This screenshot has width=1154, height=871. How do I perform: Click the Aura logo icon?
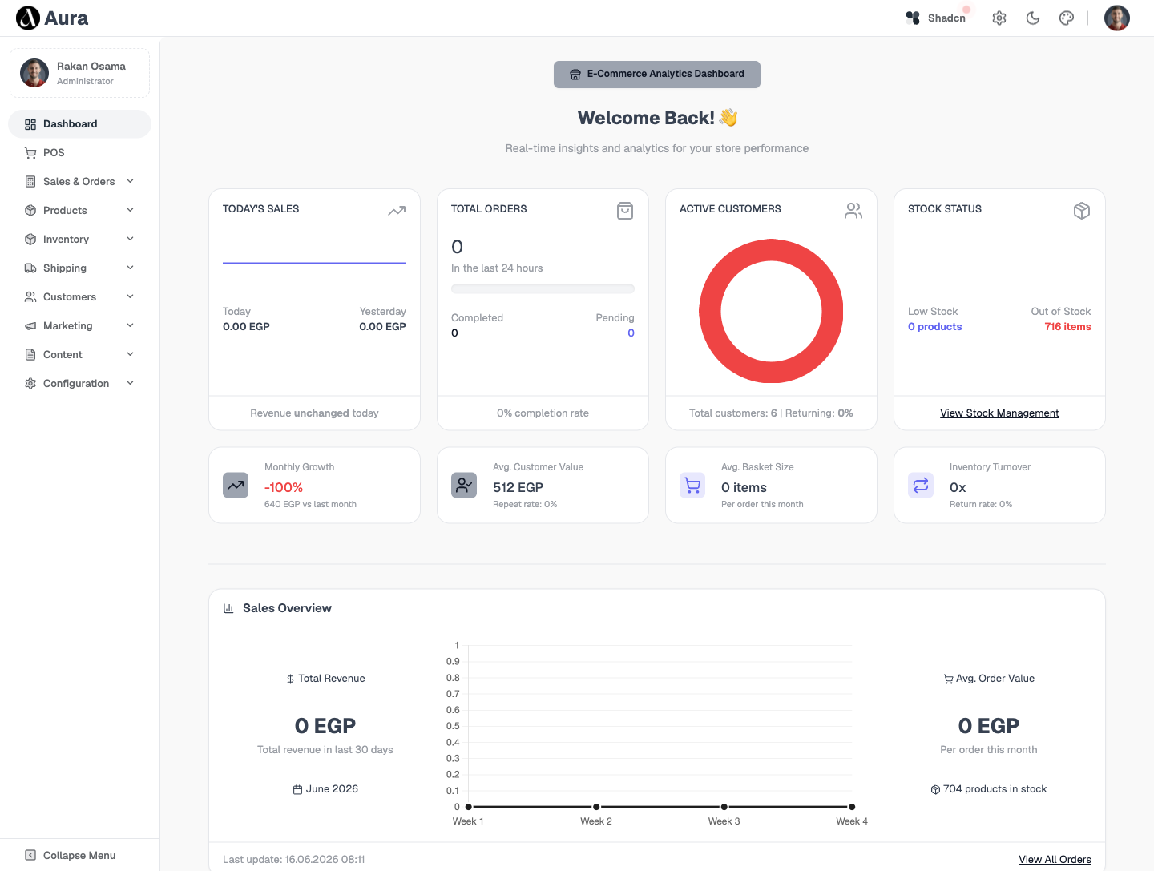pos(28,18)
